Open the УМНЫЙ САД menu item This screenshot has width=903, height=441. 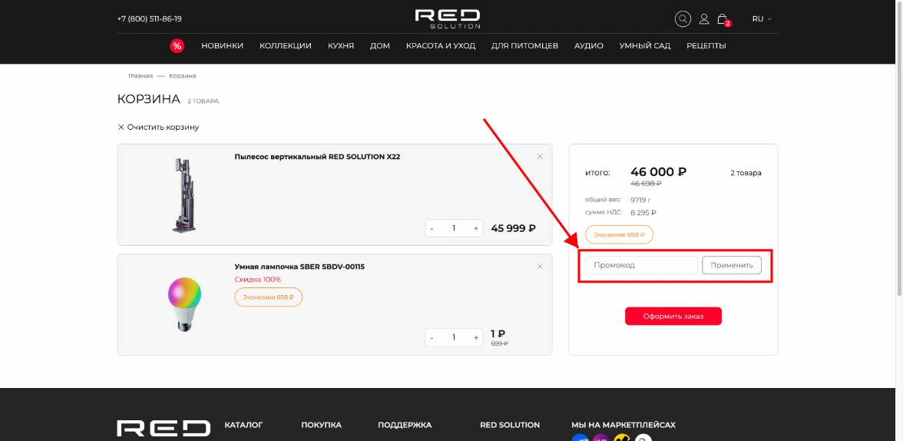(x=645, y=46)
